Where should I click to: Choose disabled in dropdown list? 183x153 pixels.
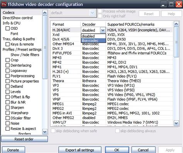[93, 36]
